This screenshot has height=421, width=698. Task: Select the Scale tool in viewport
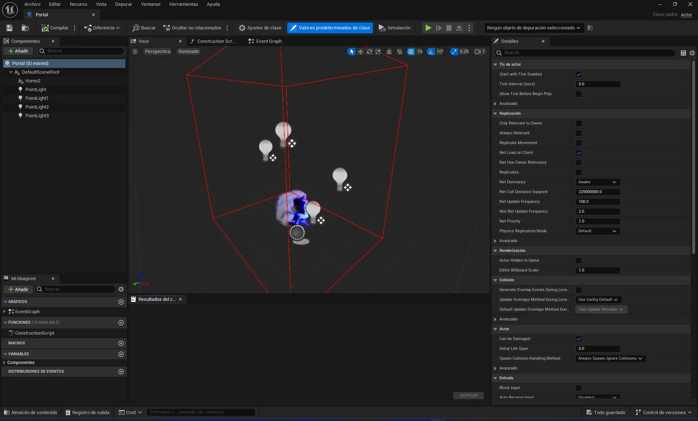378,52
